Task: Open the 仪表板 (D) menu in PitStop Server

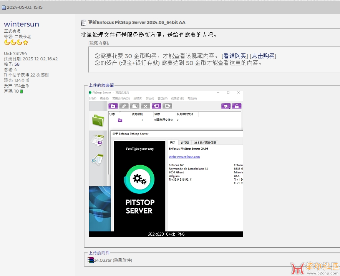Action: pos(177,98)
